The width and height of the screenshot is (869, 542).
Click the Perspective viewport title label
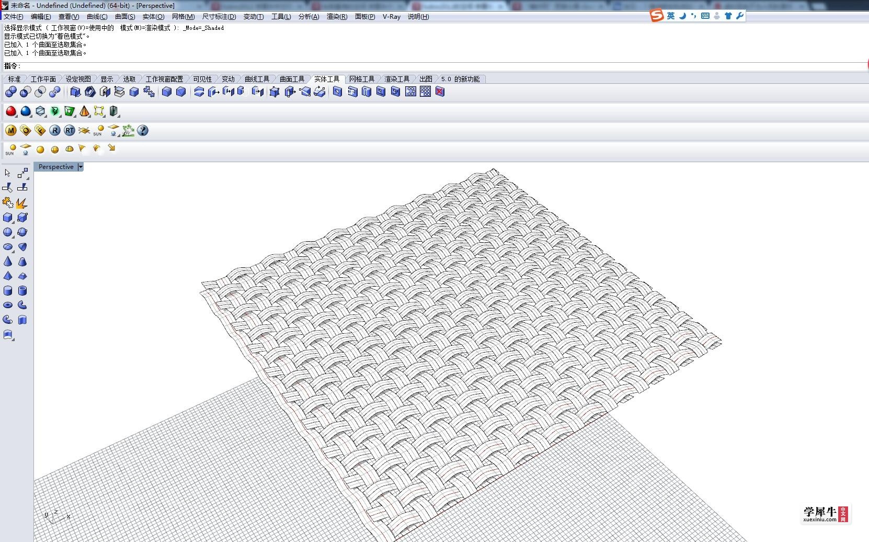(x=56, y=167)
